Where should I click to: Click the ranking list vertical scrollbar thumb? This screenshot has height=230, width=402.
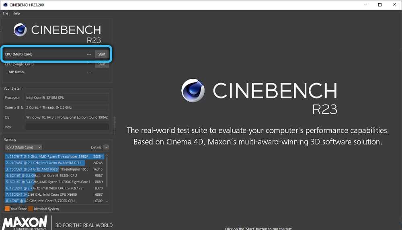(107, 172)
